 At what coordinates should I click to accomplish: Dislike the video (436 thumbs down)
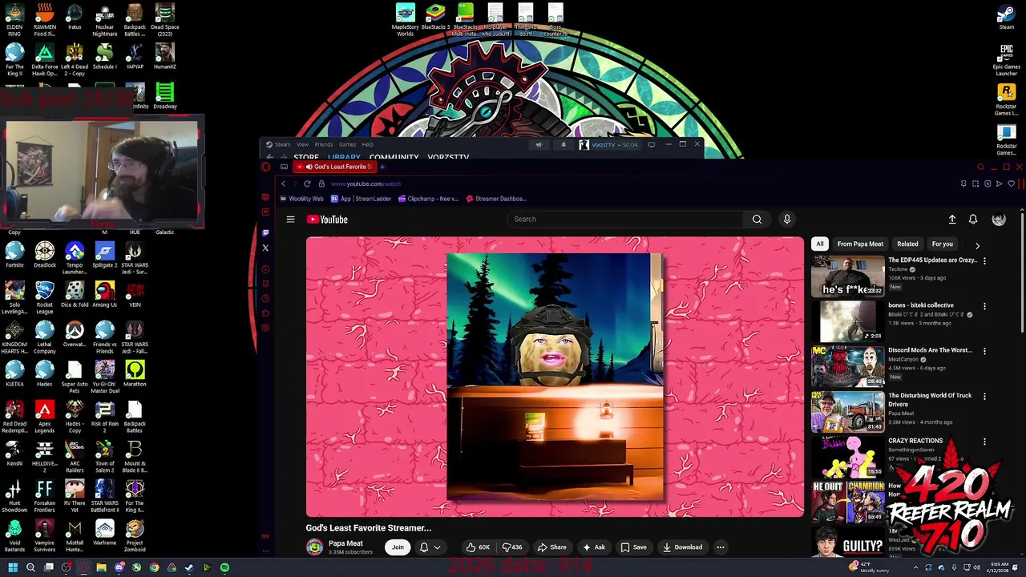pyautogui.click(x=511, y=547)
